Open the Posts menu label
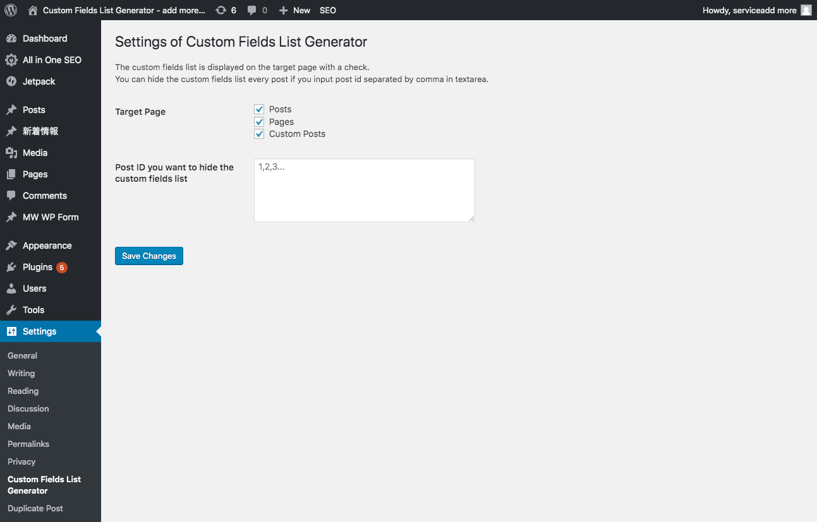Viewport: 817px width, 522px height. point(34,110)
